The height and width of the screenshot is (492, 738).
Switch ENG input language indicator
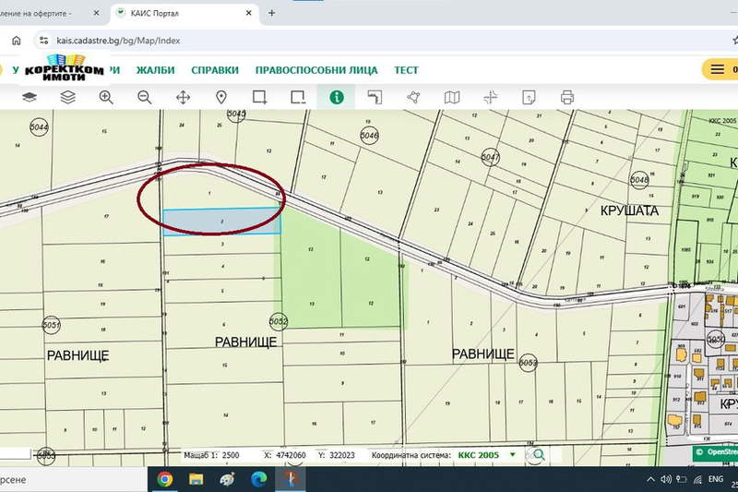[716, 479]
